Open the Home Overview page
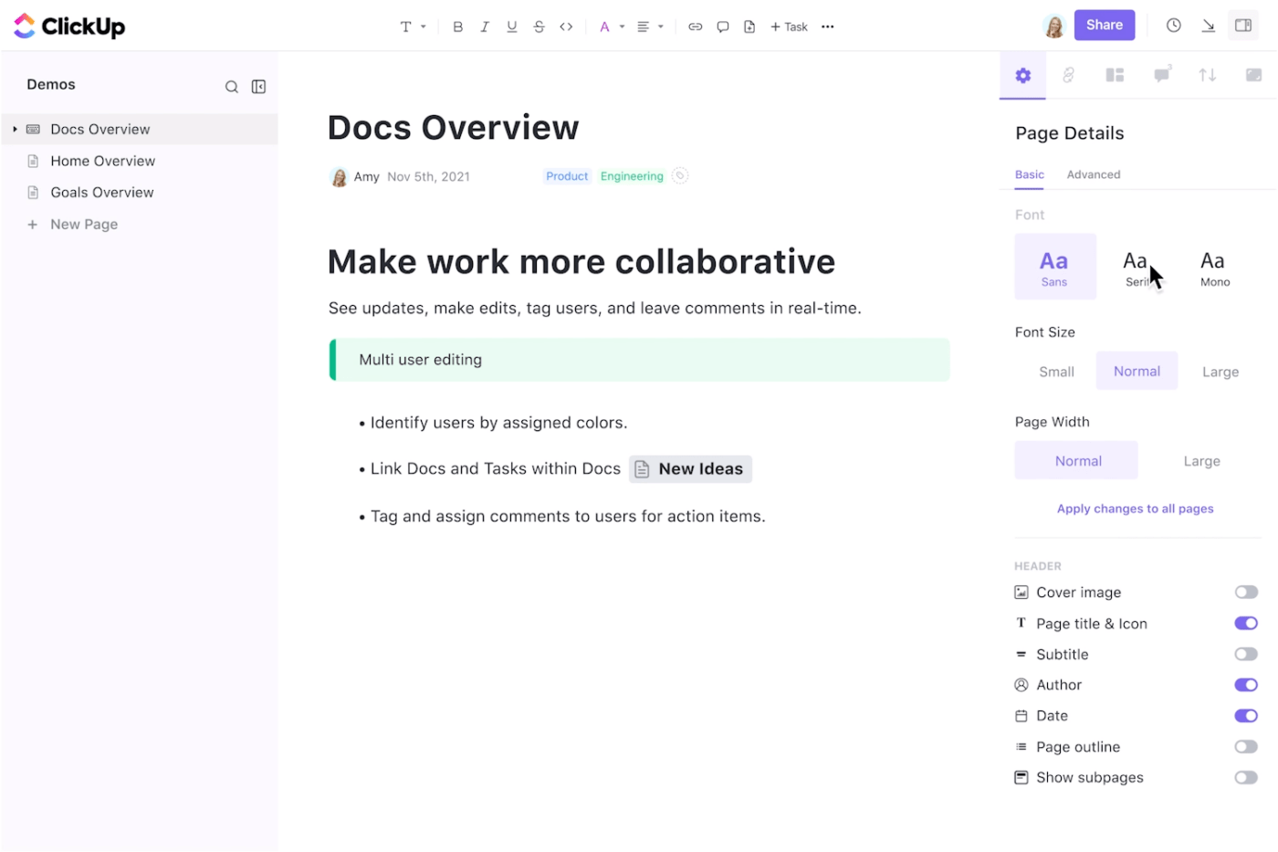The image size is (1278, 852). coord(102,161)
